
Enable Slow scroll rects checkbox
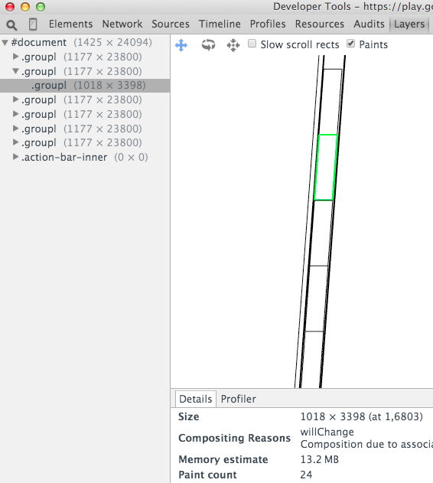(252, 44)
